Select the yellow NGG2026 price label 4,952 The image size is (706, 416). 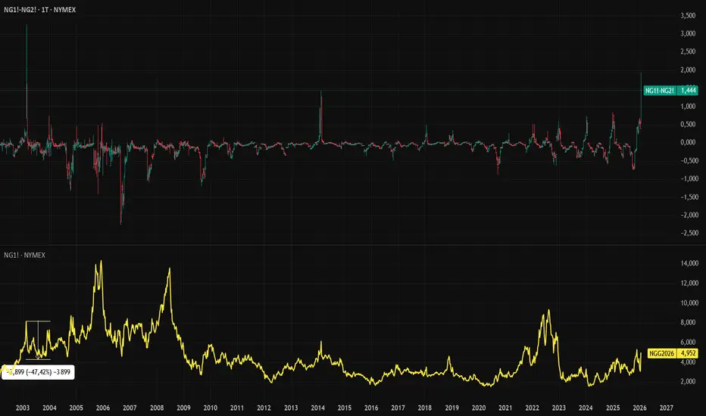(x=673, y=353)
